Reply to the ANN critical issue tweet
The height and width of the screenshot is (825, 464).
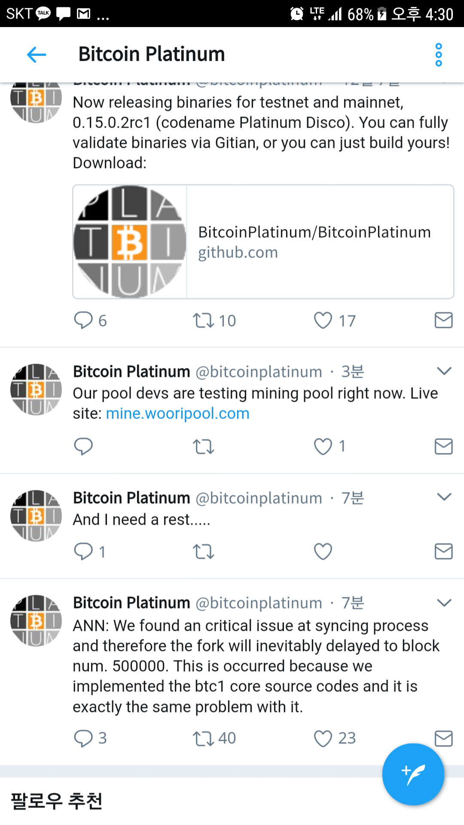click(x=83, y=739)
